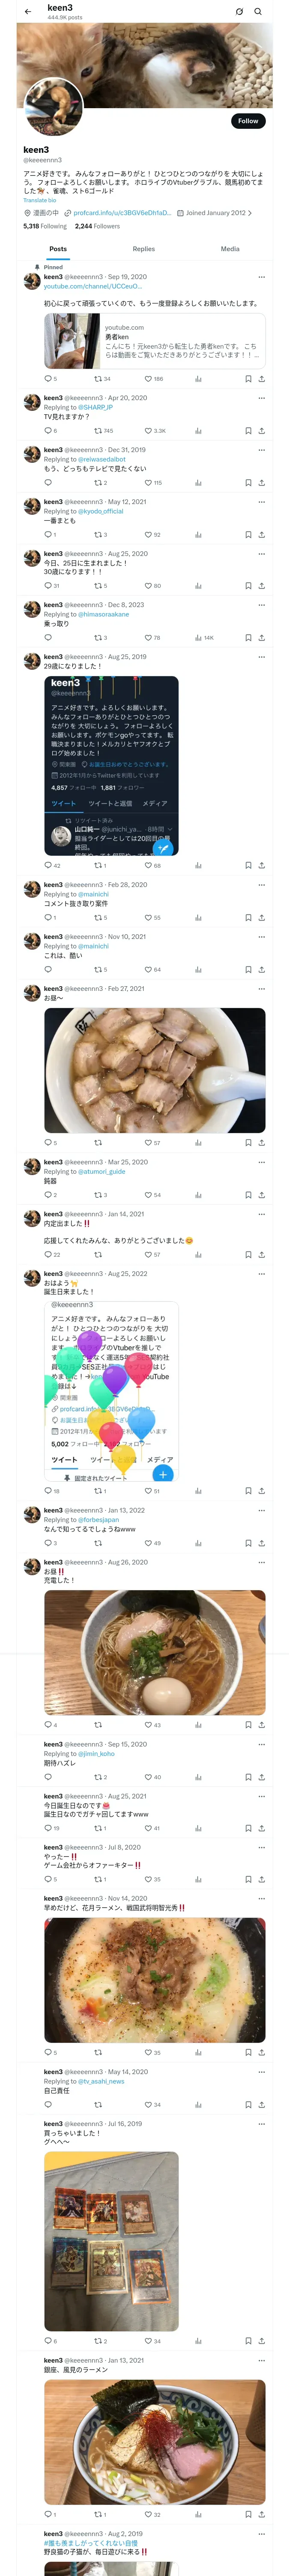Open more menu on Jan 14, 2021 post
This screenshot has height=2576, width=289.
click(x=262, y=1214)
